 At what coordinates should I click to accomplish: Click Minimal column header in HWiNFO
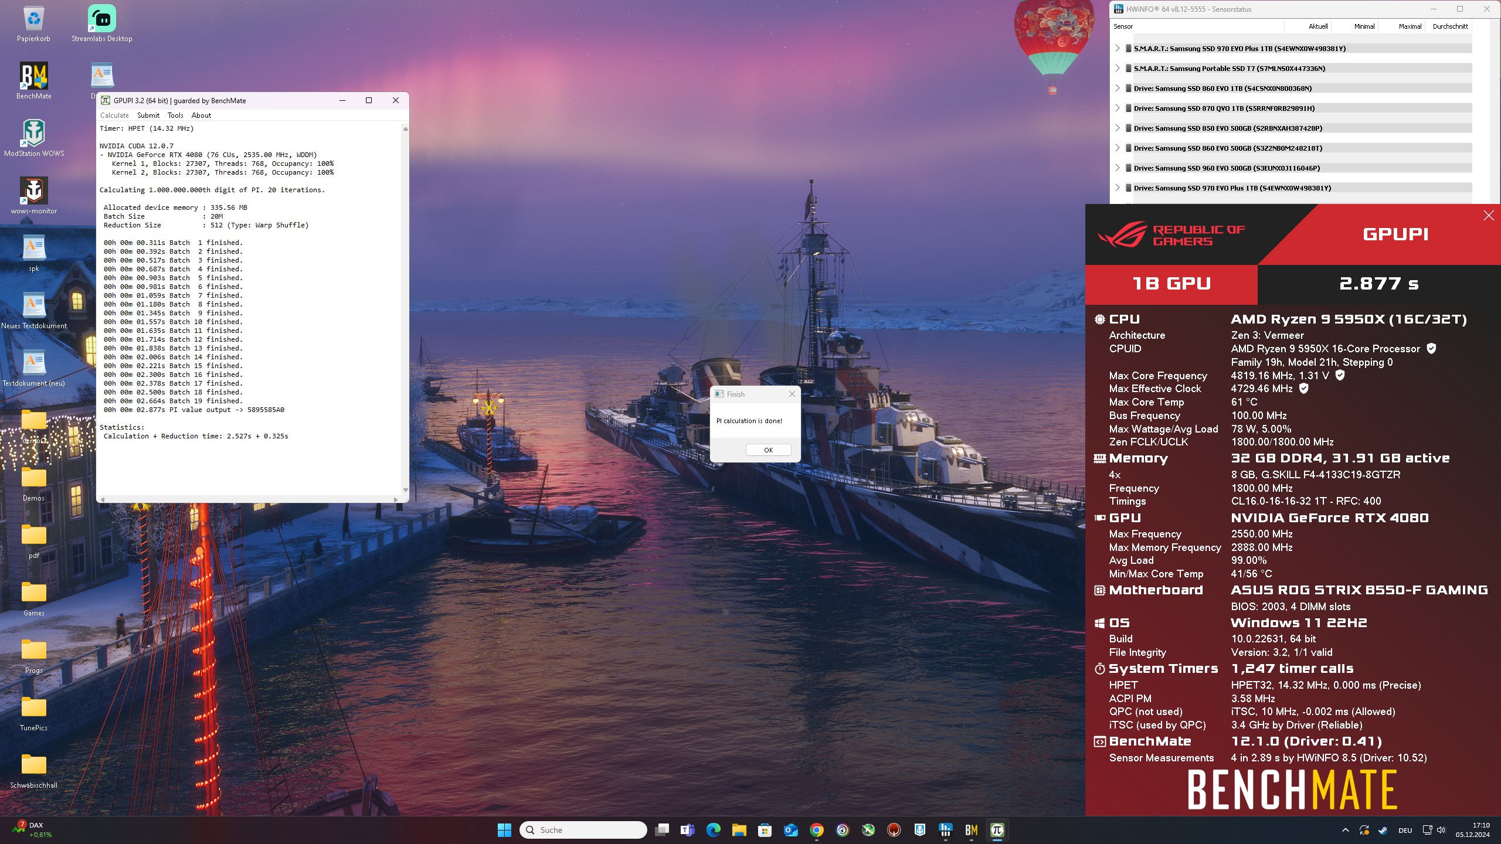click(x=1354, y=26)
